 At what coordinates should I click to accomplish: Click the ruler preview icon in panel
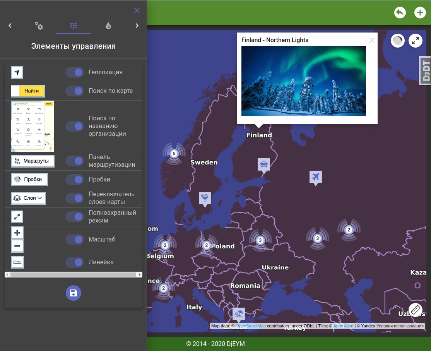coord(17,262)
